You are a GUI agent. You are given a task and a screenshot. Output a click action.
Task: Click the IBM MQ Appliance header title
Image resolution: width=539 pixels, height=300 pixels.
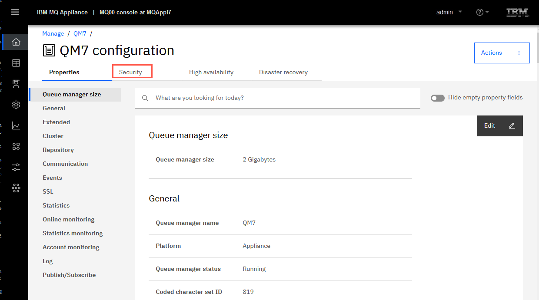62,12
